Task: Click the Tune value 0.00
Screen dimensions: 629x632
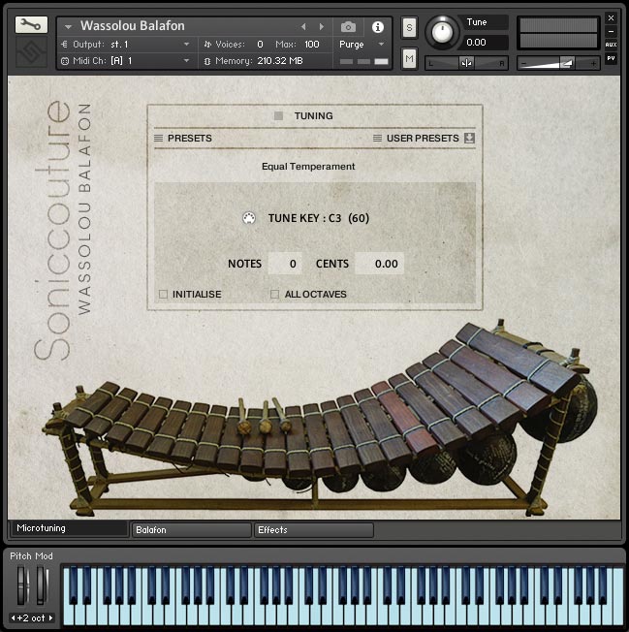Action: (x=476, y=43)
